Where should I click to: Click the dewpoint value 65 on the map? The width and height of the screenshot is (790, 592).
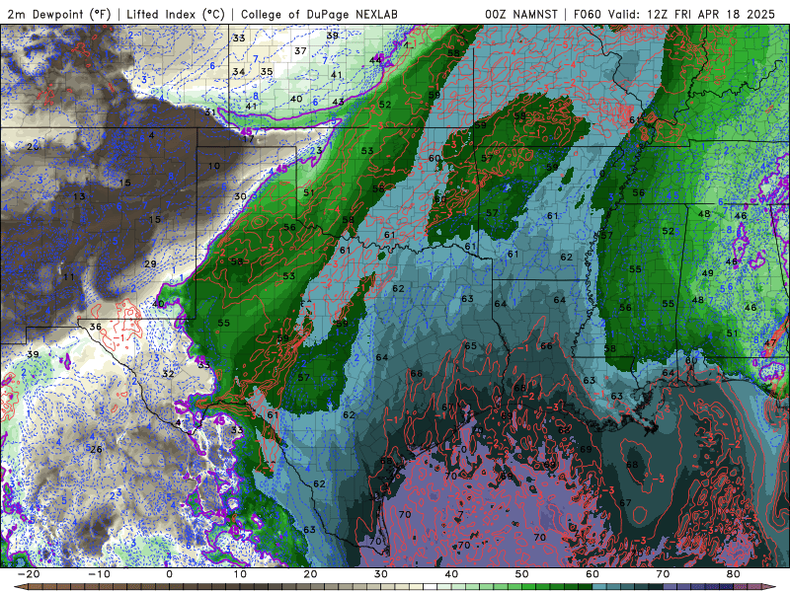pyautogui.click(x=471, y=346)
